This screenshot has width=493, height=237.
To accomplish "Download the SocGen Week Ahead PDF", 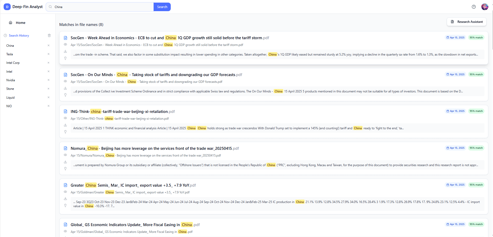I will coord(65,51).
